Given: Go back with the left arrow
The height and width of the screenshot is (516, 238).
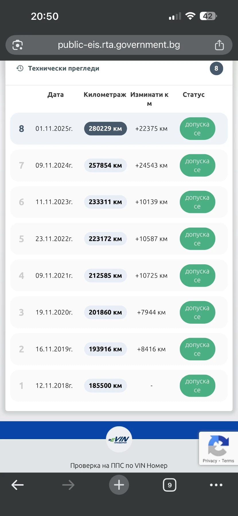Looking at the screenshot, I should [x=17, y=485].
